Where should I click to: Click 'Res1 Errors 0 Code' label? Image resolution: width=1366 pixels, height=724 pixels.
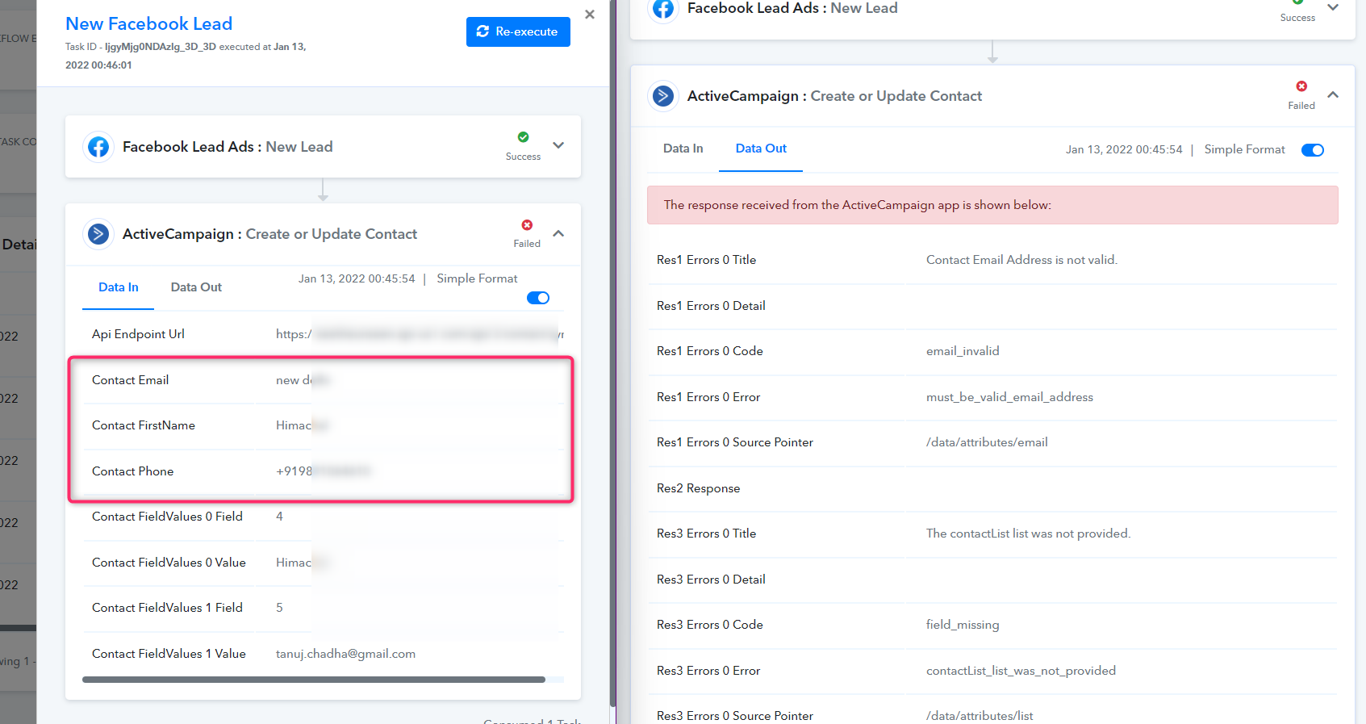pos(709,351)
